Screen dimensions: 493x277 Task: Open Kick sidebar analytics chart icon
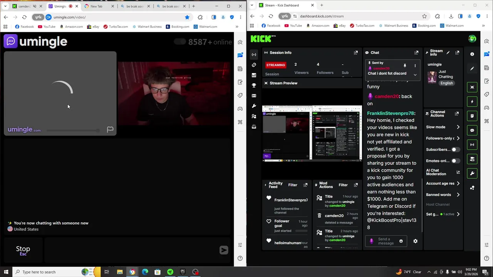pyautogui.click(x=254, y=75)
